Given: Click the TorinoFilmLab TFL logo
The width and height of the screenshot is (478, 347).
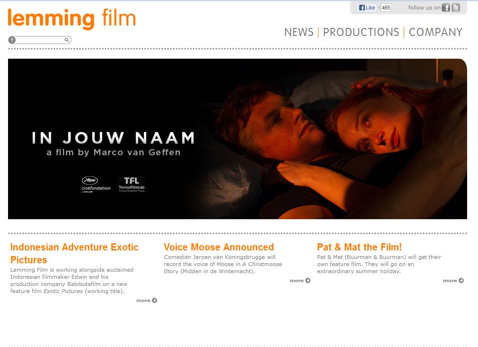Looking at the screenshot, I should coord(132,185).
